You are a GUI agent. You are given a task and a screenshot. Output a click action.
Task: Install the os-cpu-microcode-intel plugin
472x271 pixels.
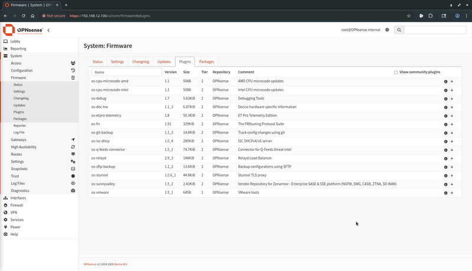(x=452, y=90)
